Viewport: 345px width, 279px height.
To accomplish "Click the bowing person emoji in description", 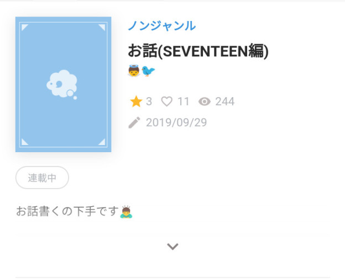I will (126, 212).
